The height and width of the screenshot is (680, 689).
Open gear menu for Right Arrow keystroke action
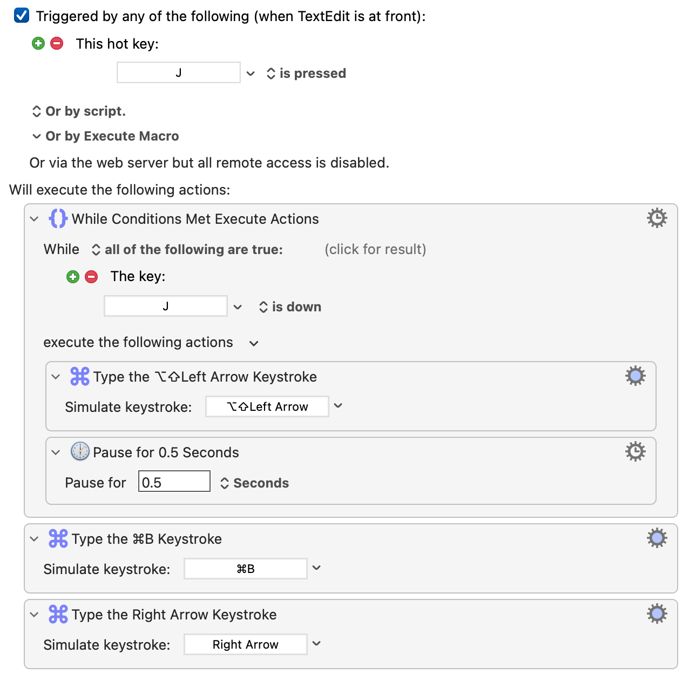657,614
